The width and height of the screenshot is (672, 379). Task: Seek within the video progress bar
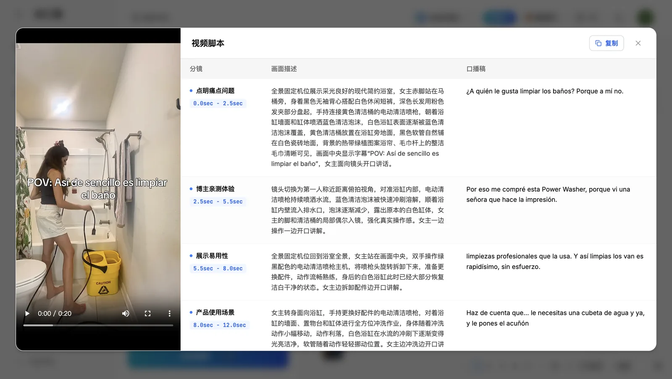(x=98, y=325)
